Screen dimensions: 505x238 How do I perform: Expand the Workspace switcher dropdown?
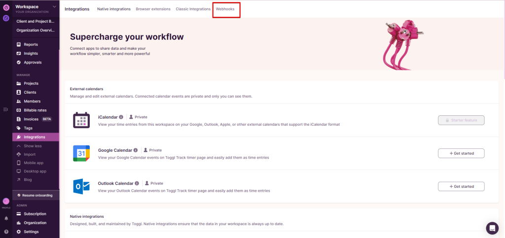[54, 6]
